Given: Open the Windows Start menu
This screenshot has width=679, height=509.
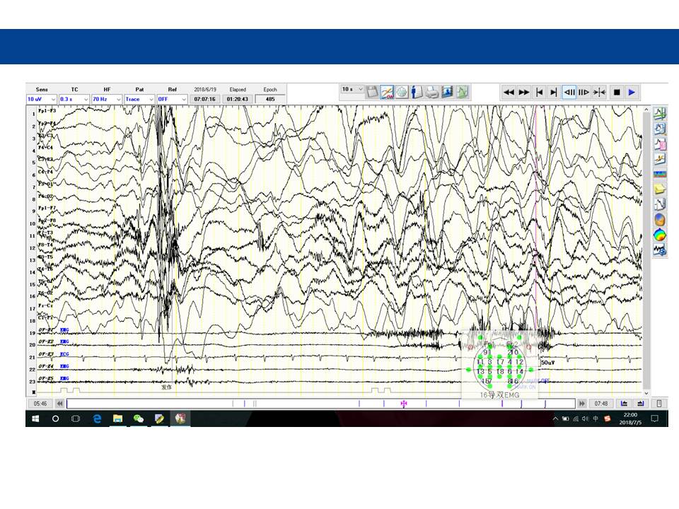Looking at the screenshot, I should [35, 419].
